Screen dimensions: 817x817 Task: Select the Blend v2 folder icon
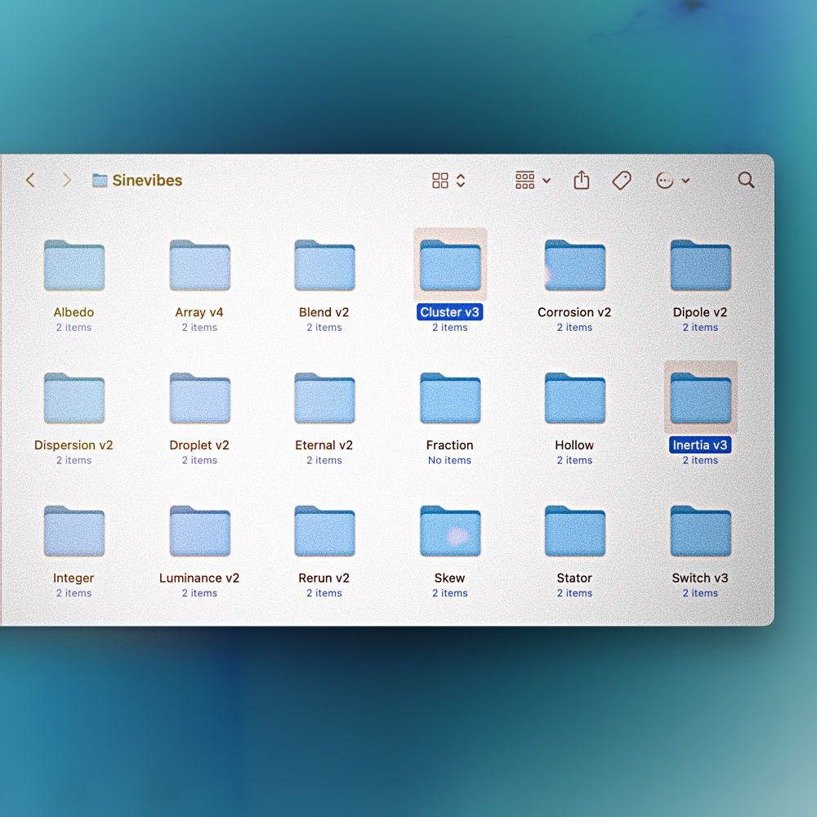click(x=324, y=266)
